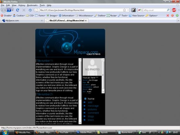
Task: Open the list all tabs dropdown
Action: [x=178, y=20]
